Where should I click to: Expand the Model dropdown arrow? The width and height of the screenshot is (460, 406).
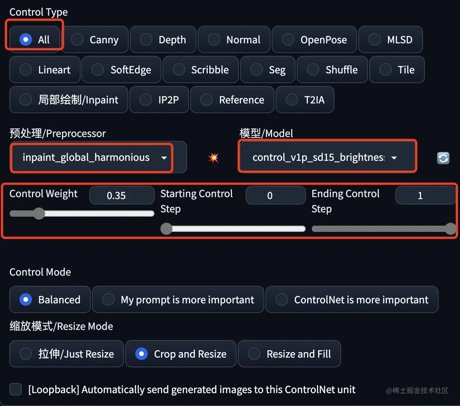point(394,158)
